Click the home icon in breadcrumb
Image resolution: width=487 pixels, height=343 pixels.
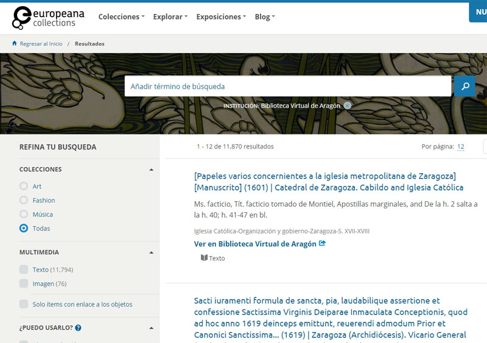click(14, 43)
